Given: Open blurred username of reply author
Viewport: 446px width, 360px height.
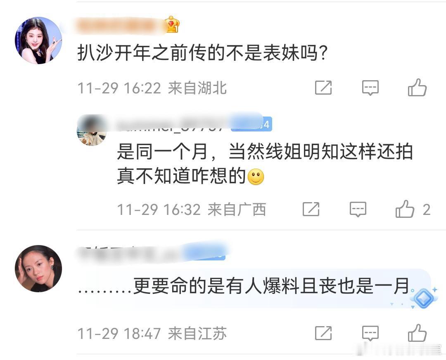Looking at the screenshot, I should click(173, 124).
